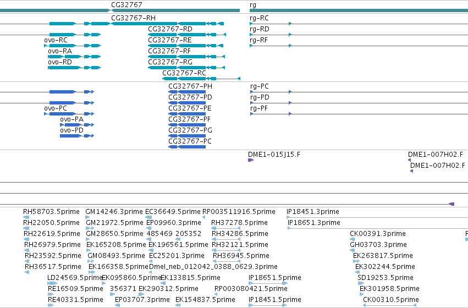
Task: Click the GM14246.3prime EST label
Action: tap(114, 212)
